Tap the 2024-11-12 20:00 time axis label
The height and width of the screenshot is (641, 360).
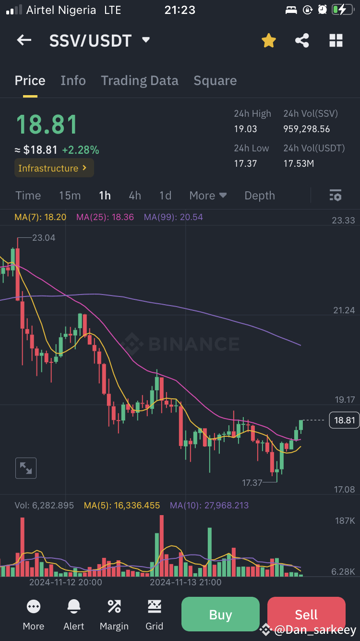[66, 582]
